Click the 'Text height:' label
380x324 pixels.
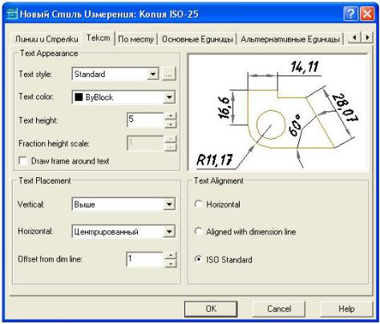pos(38,120)
